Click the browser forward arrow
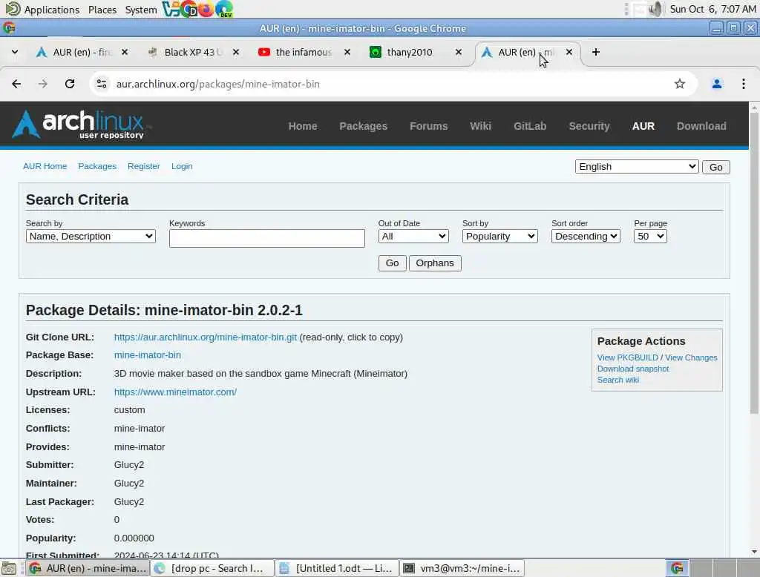This screenshot has height=577, width=760. (x=43, y=84)
